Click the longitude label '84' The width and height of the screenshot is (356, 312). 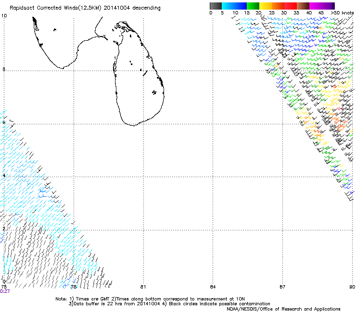coord(213,287)
